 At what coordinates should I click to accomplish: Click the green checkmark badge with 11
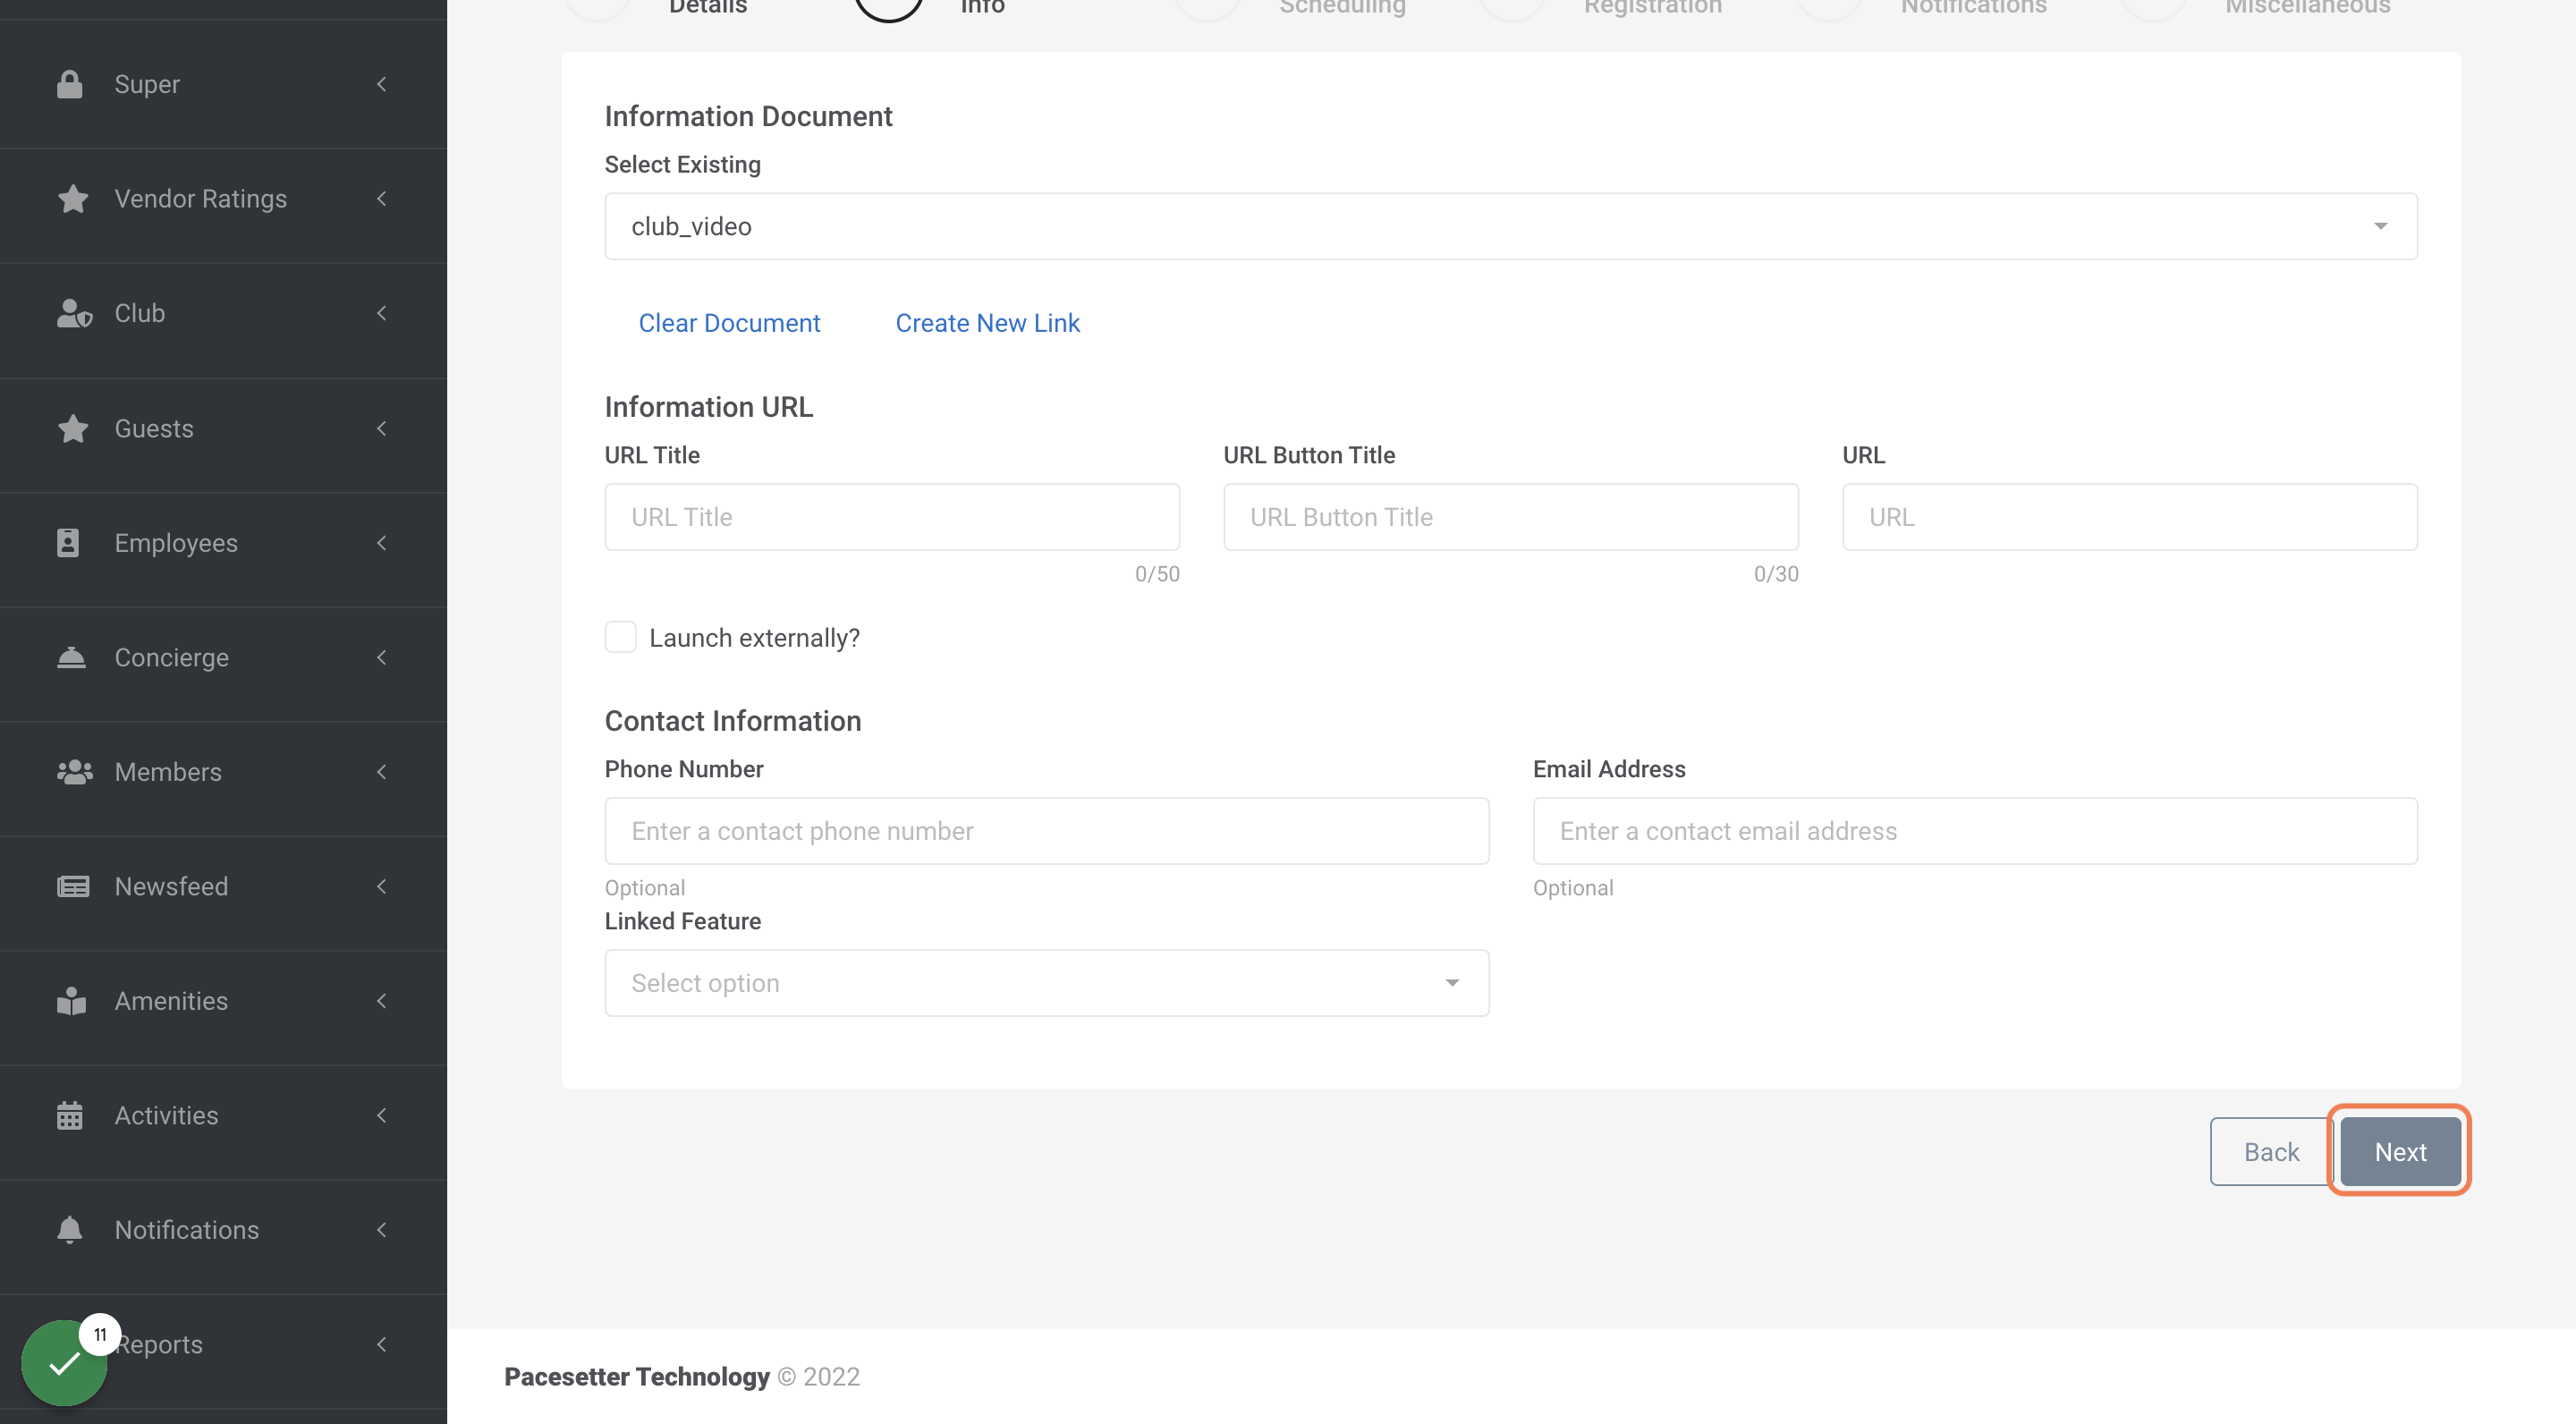[64, 1362]
